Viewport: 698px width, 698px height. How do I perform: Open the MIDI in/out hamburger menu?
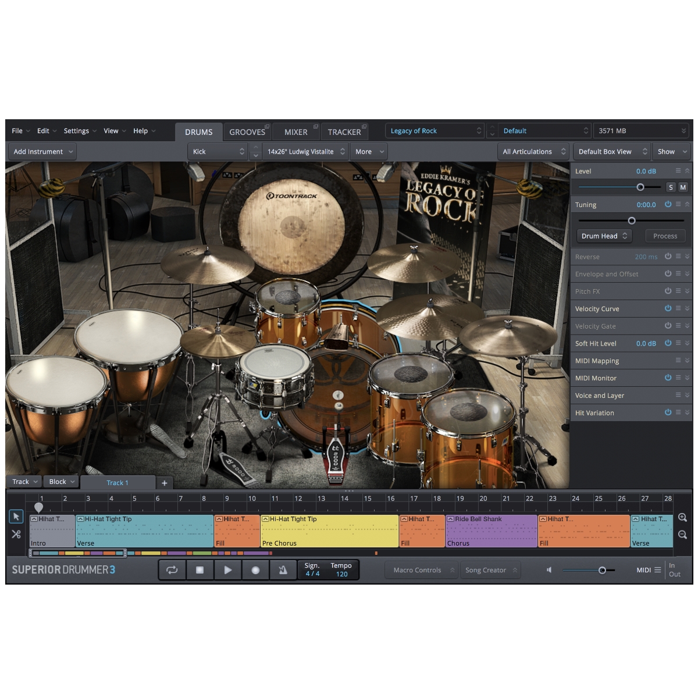pos(657,570)
